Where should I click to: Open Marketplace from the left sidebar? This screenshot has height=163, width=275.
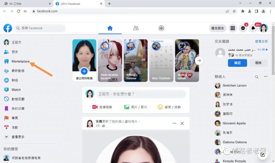pos(20,62)
